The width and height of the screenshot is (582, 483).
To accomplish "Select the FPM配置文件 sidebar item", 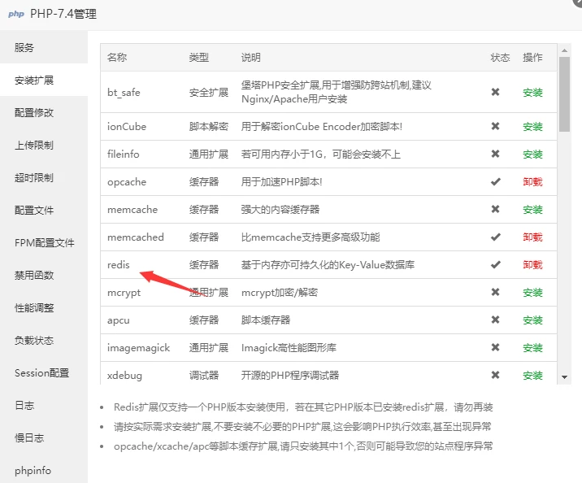I will point(44,243).
